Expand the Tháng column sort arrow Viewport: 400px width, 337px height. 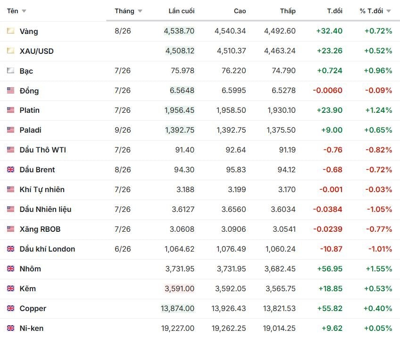(140, 11)
